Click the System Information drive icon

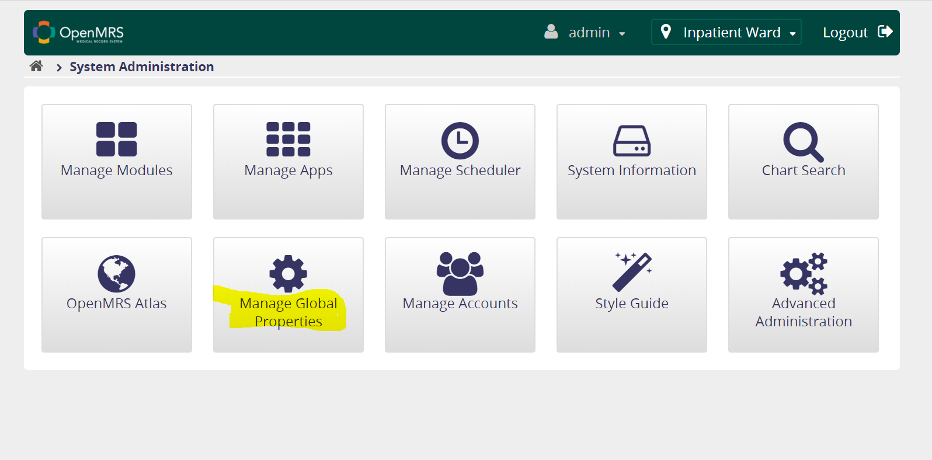(632, 141)
